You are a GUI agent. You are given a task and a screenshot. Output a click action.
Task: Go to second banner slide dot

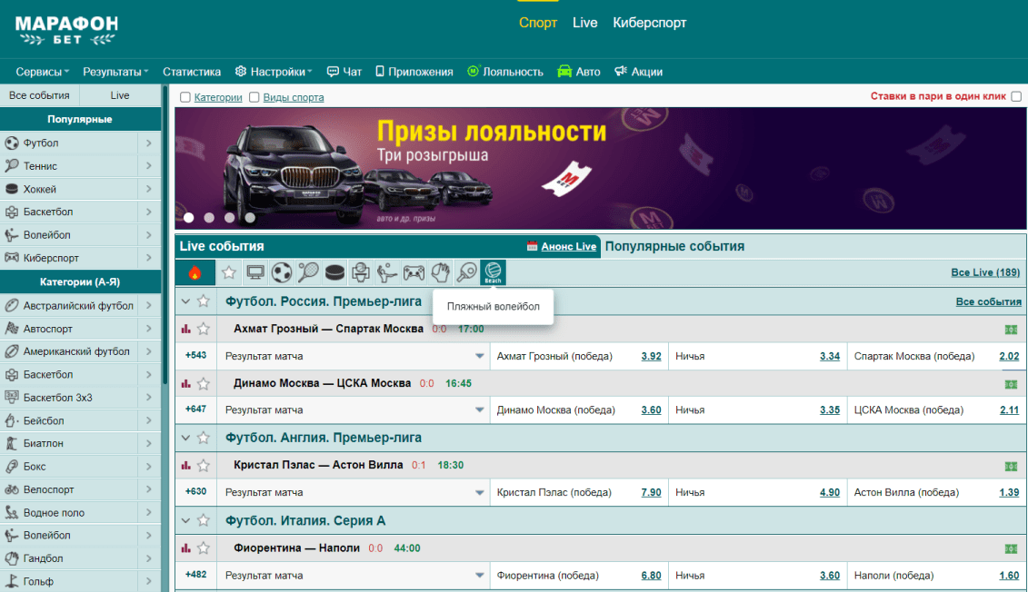pos(209,217)
